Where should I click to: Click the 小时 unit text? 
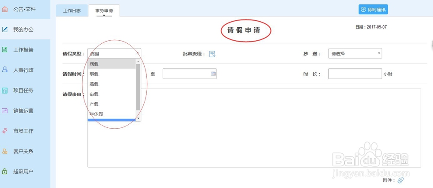point(388,74)
